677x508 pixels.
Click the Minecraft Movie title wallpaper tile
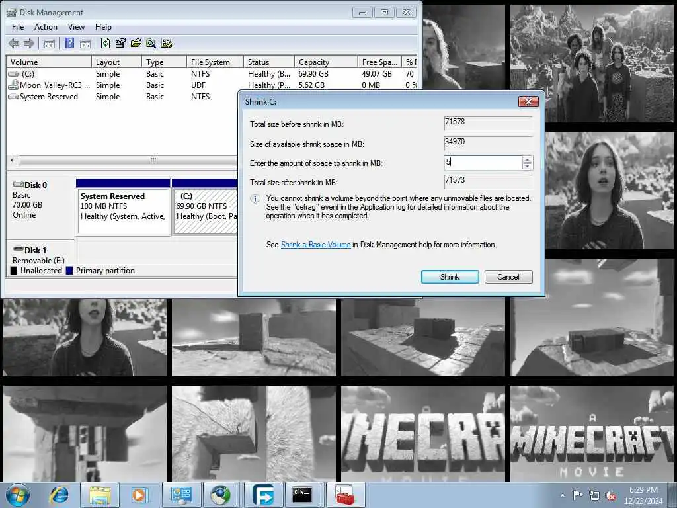[592, 434]
